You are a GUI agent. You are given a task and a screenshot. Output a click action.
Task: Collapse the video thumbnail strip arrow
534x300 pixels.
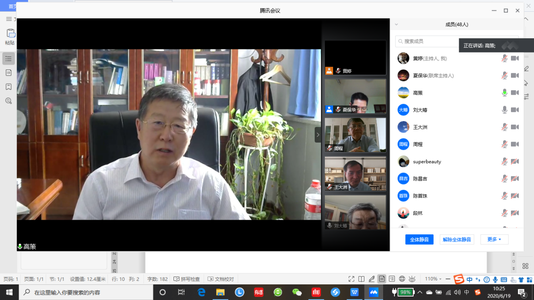(317, 135)
